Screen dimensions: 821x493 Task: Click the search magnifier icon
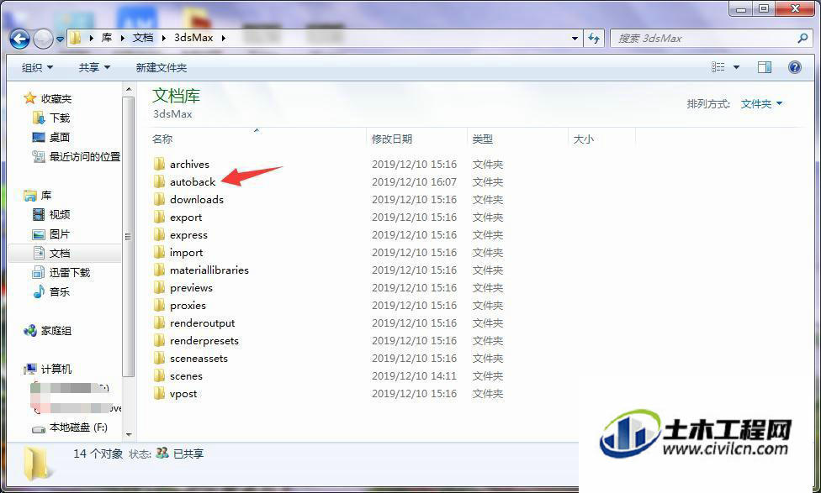pyautogui.click(x=802, y=38)
